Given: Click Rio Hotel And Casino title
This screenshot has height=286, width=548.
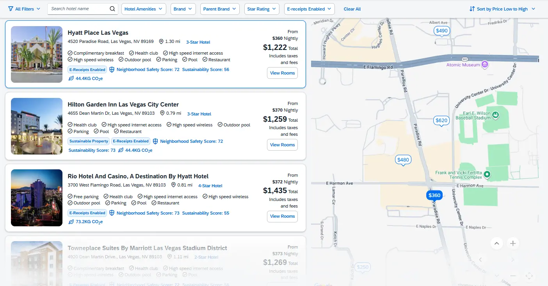Looking at the screenshot, I should click(138, 176).
